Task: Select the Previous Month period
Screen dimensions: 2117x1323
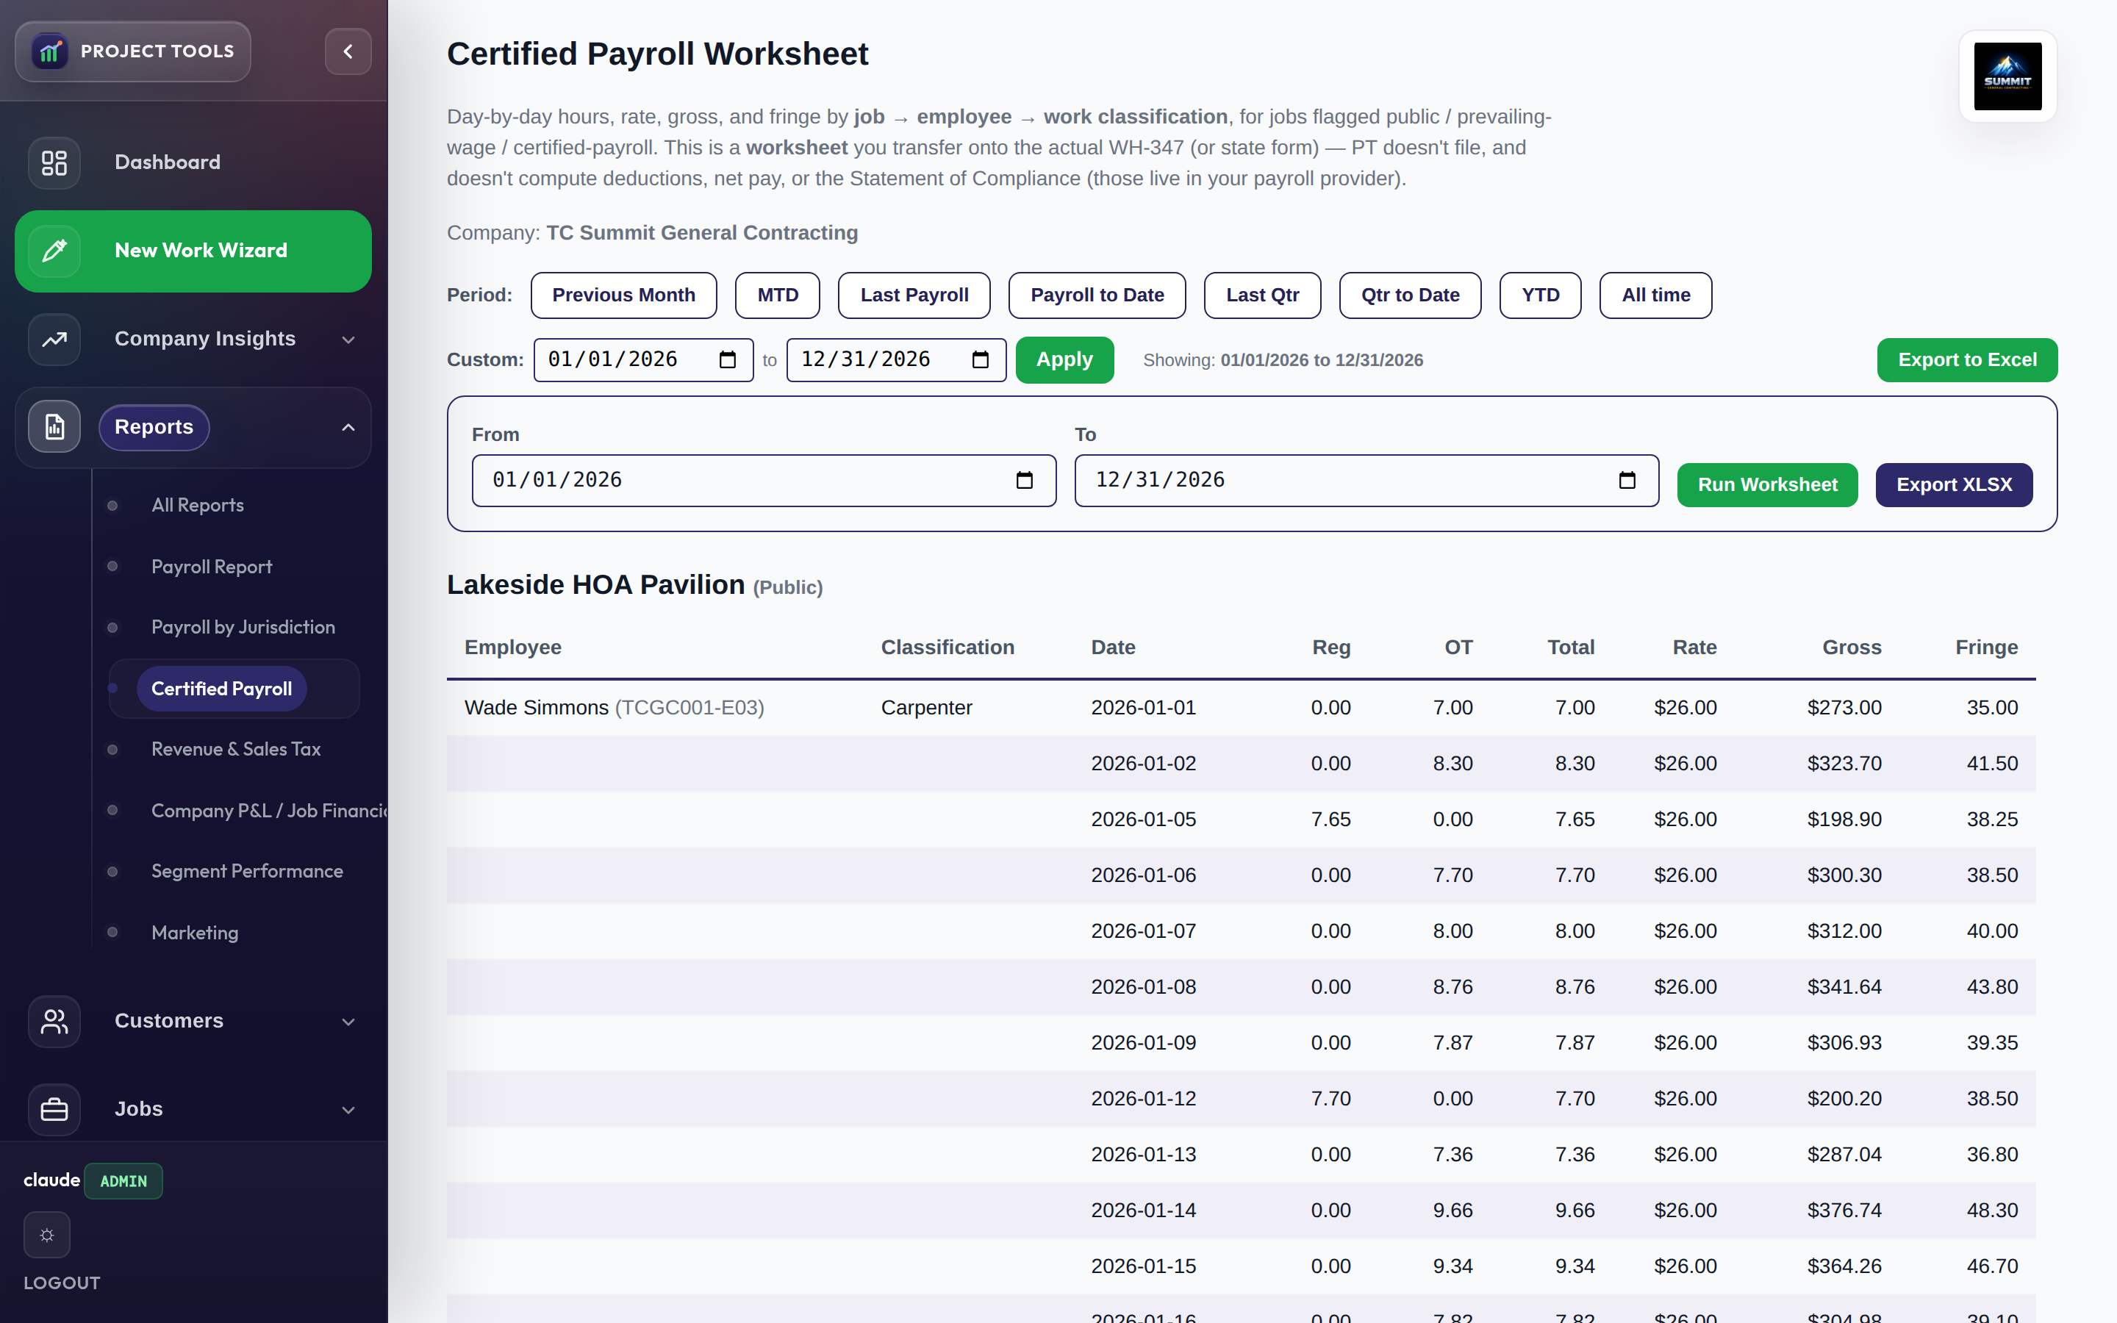Action: [624, 295]
